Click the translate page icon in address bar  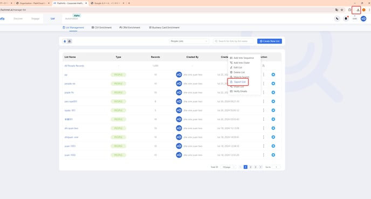(x=336, y=10)
